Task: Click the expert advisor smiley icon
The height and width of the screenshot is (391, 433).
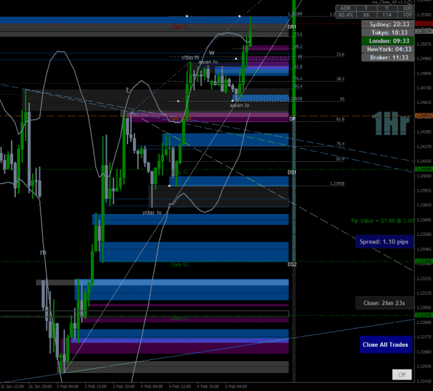Action: click(x=410, y=2)
